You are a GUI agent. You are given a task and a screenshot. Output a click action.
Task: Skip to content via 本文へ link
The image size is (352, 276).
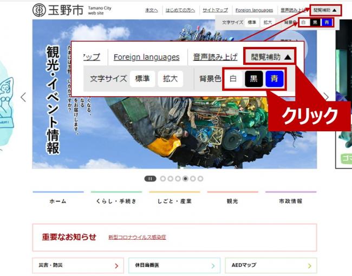(152, 10)
